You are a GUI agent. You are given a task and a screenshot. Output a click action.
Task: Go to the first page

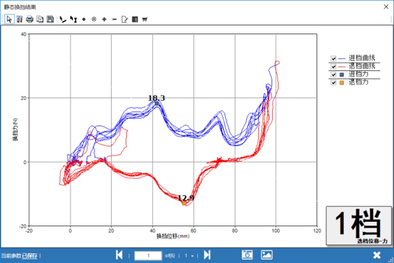(x=119, y=255)
